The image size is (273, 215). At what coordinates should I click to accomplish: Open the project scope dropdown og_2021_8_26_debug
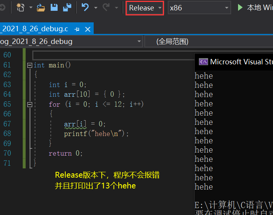click(x=71, y=42)
